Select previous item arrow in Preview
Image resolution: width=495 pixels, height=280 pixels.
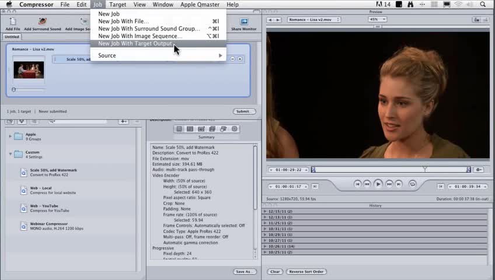click(270, 20)
